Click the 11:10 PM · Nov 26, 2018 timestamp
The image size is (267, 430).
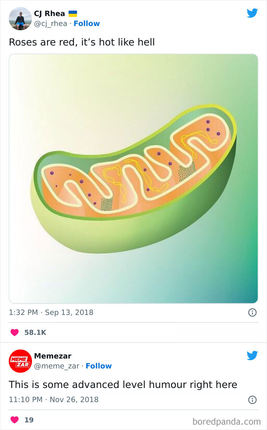point(53,400)
